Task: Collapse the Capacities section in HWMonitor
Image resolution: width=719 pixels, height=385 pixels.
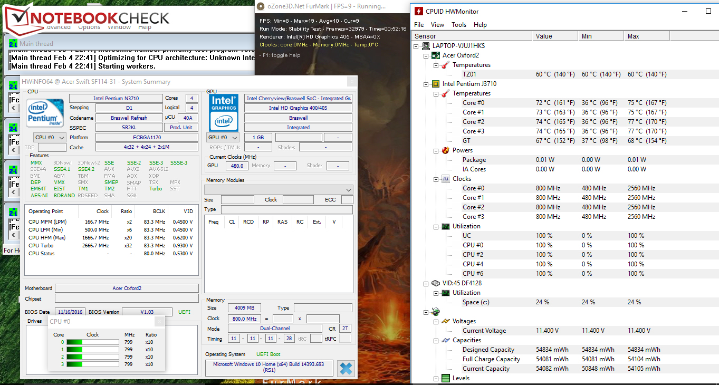Action: tap(436, 340)
